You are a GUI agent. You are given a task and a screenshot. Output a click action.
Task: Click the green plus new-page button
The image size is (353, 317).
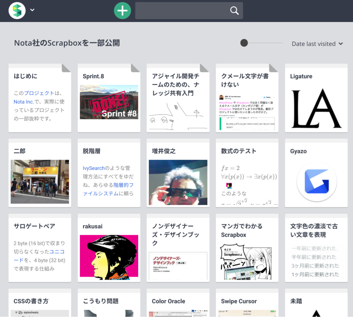coord(122,11)
